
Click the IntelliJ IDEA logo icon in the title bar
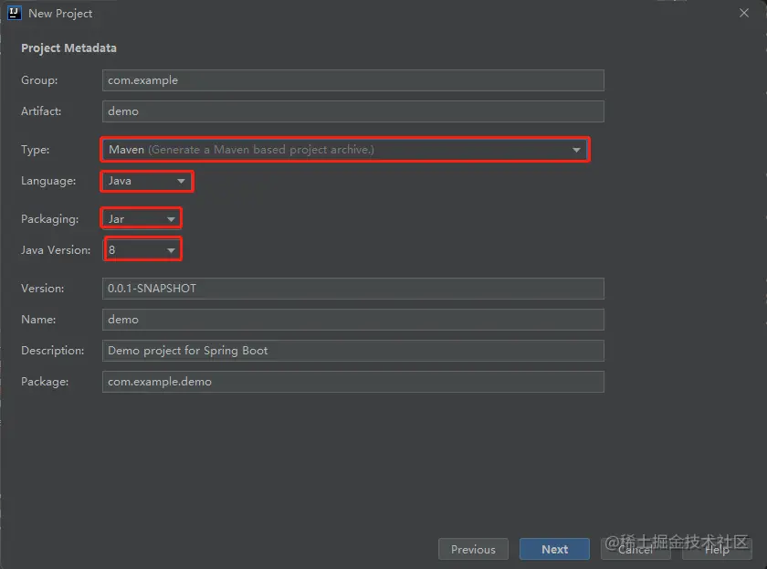(x=15, y=13)
